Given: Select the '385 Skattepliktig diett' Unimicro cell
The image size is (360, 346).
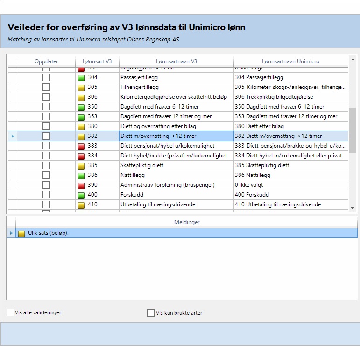Looking at the screenshot, I should point(290,165).
